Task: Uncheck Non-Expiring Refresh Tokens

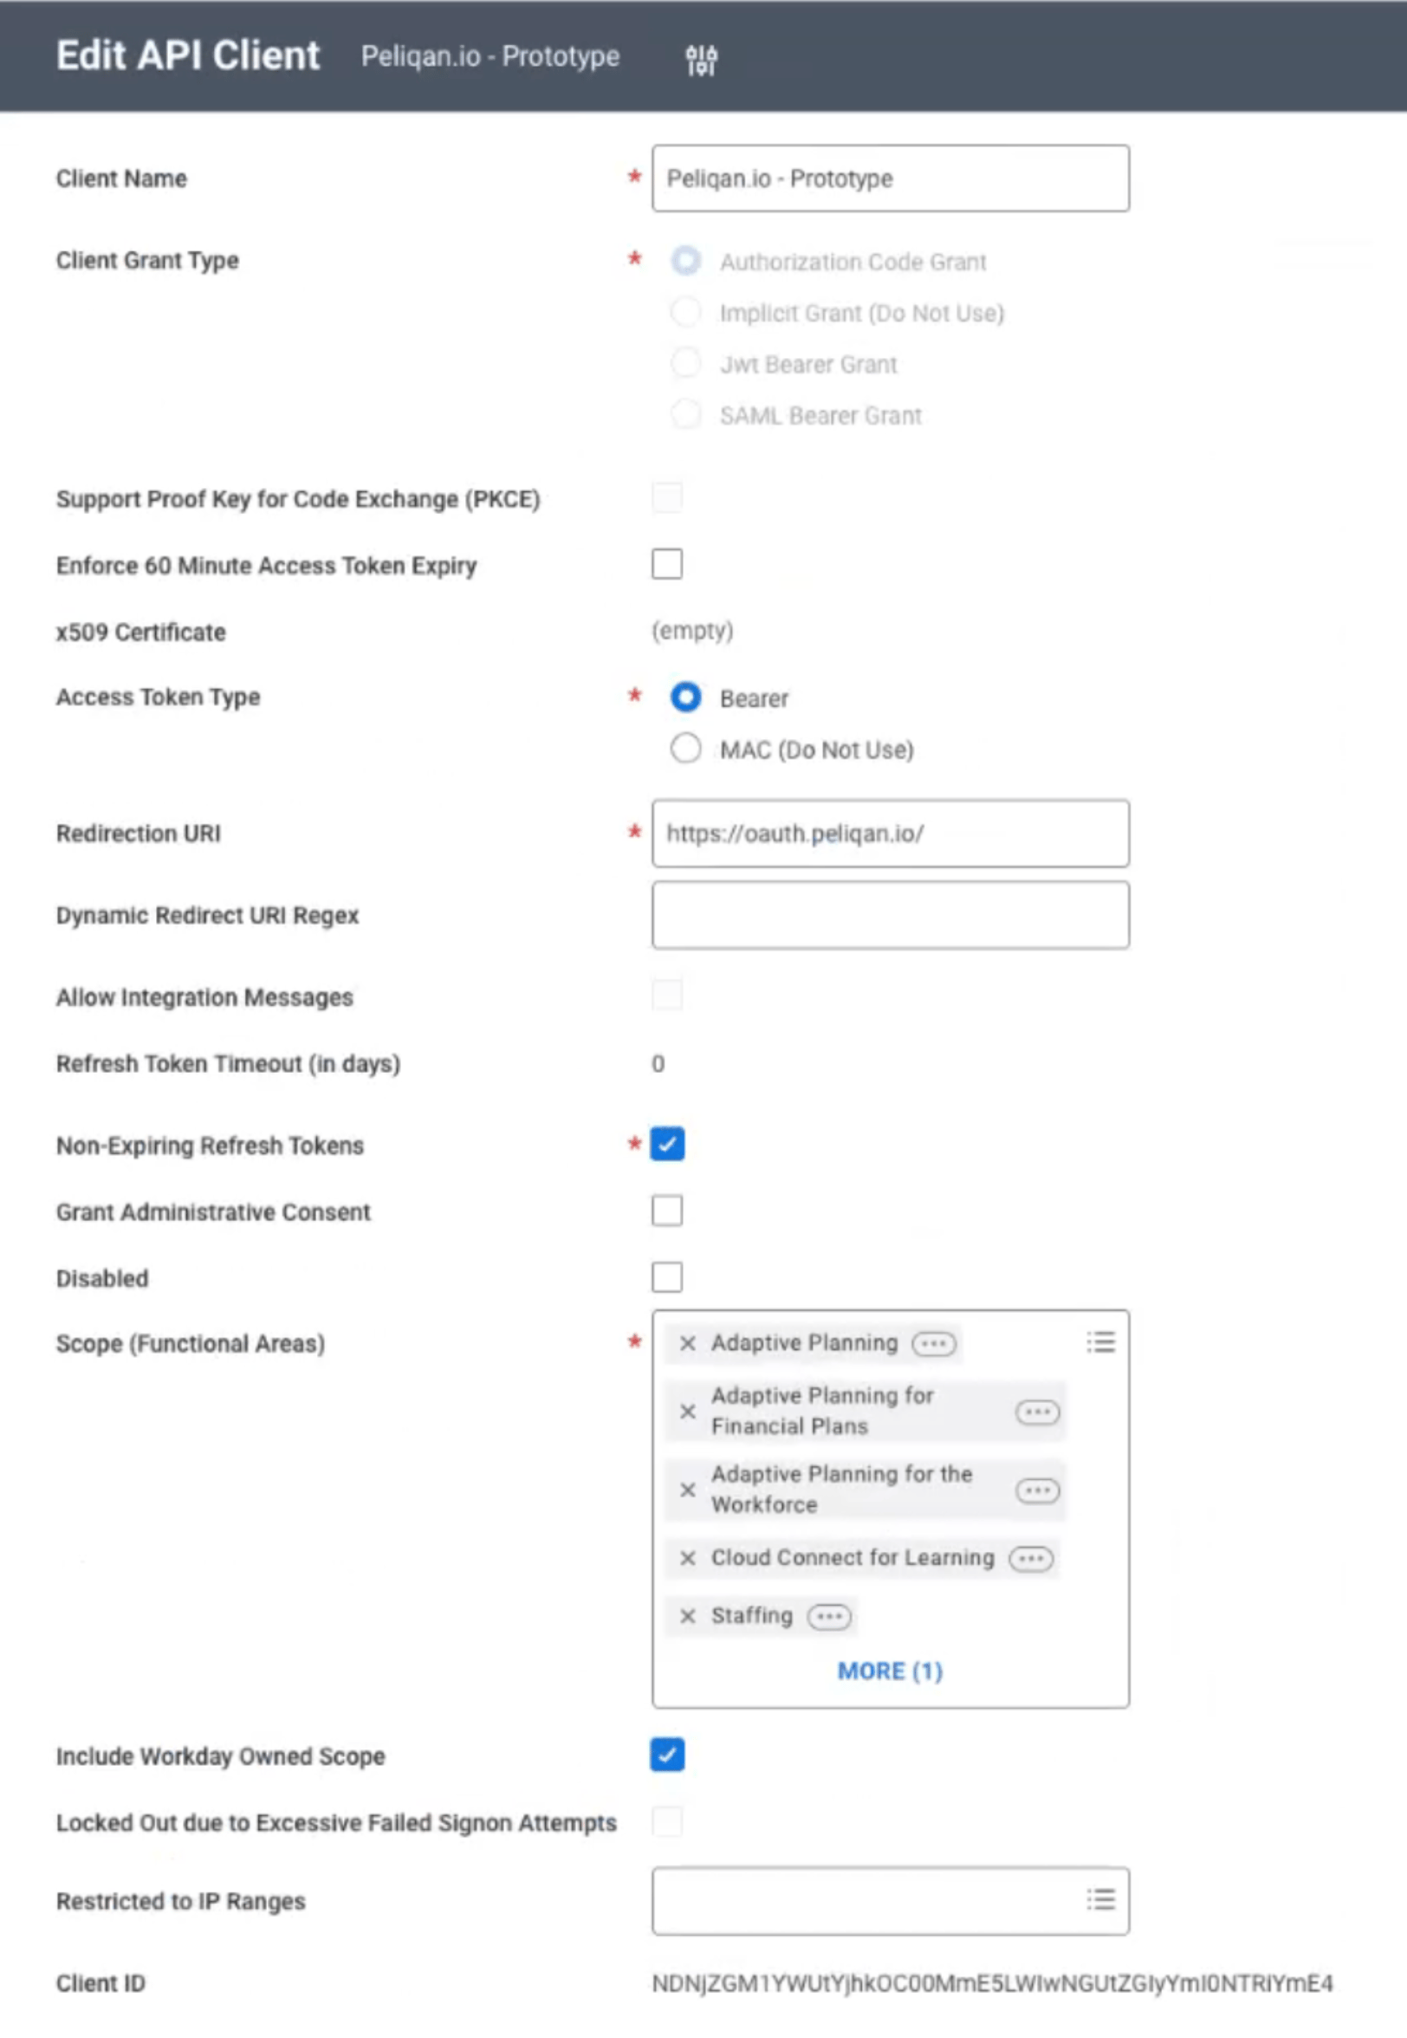Action: pos(666,1143)
